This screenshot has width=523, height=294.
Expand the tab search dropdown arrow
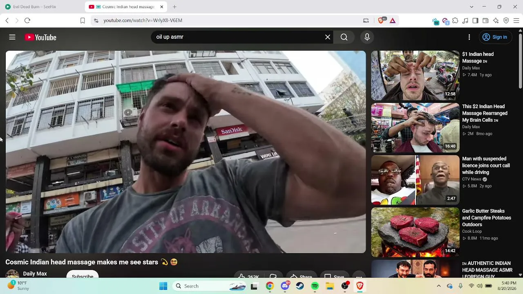click(x=472, y=7)
